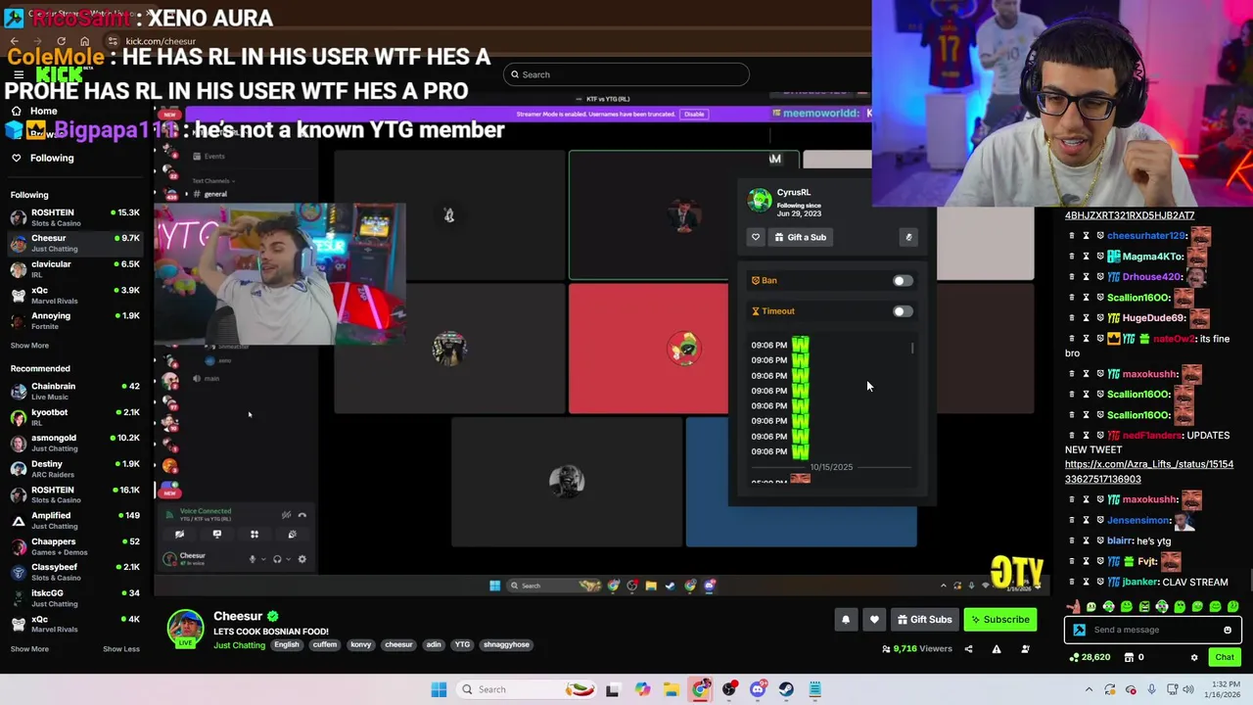
Task: Click the Kick search field
Action: (626, 74)
